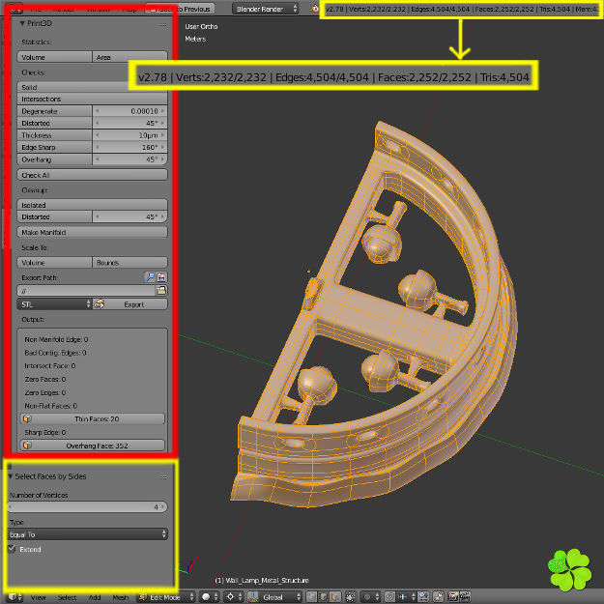Click the magnifier icon next to Export Path
The image size is (604, 604).
[x=150, y=277]
